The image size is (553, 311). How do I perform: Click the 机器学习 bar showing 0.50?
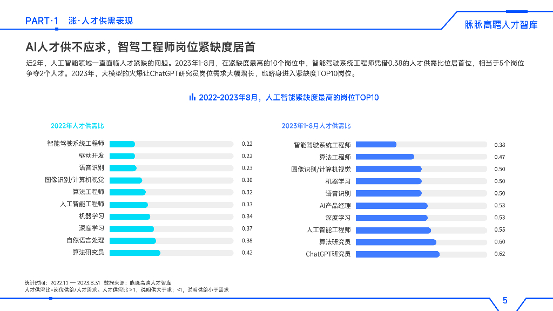[x=389, y=180]
